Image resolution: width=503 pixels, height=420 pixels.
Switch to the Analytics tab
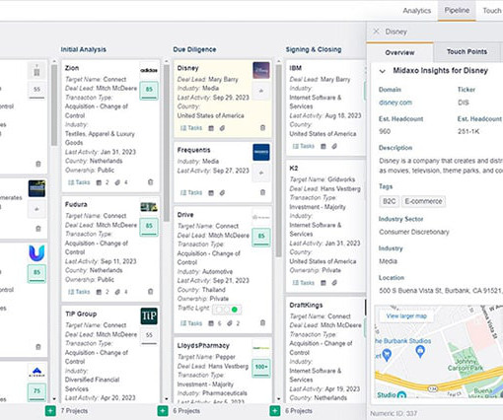pyautogui.click(x=417, y=11)
